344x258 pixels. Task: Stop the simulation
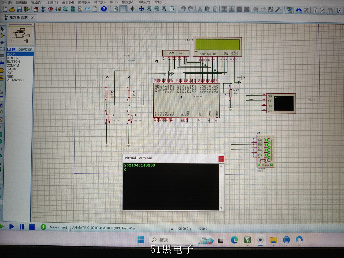[32, 227]
